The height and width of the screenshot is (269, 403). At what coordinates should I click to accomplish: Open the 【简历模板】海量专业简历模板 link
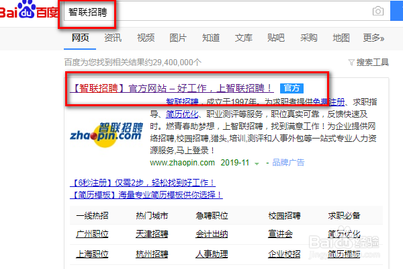coord(146,194)
